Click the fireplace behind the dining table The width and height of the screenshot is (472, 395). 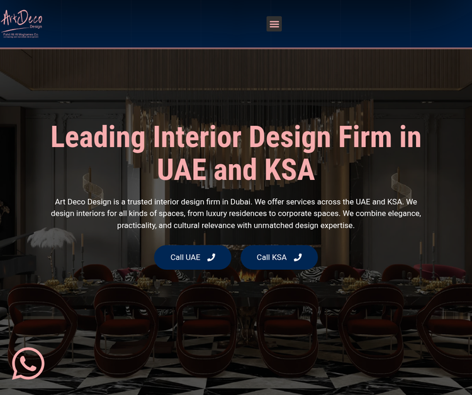click(x=247, y=275)
